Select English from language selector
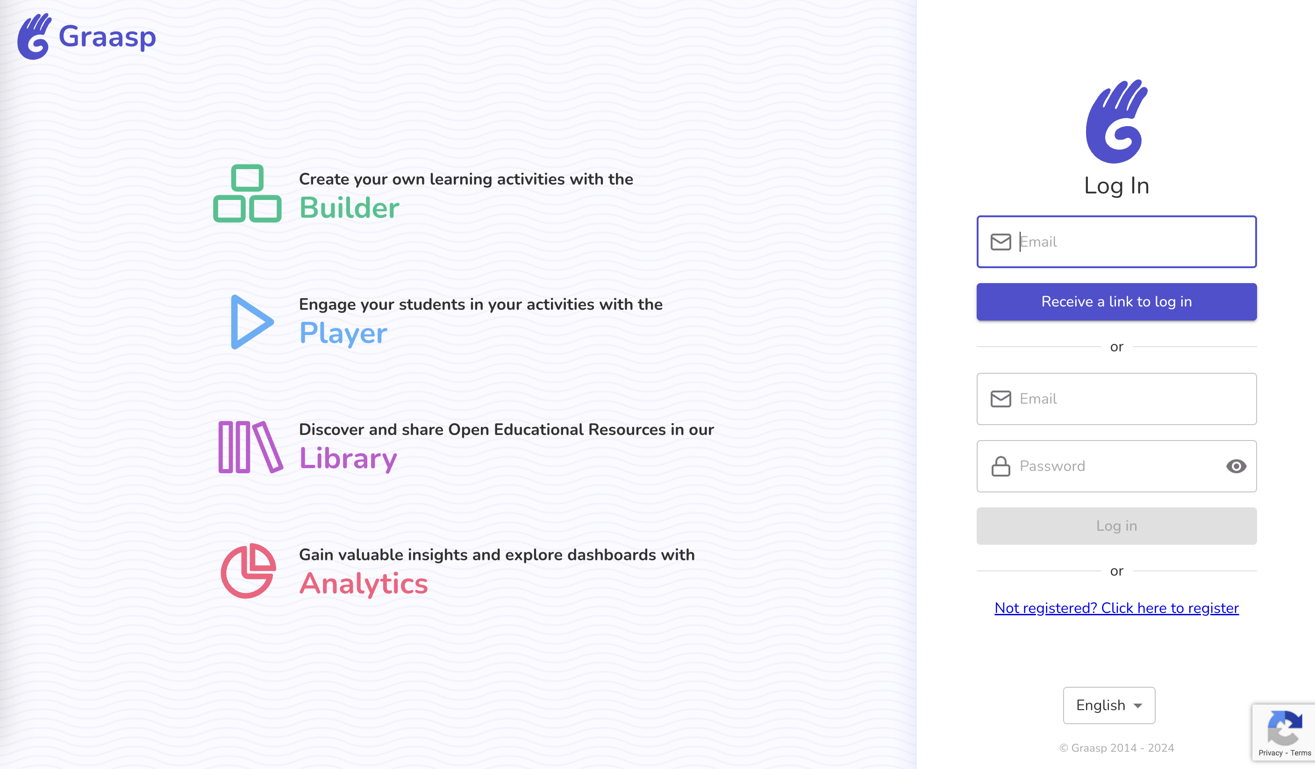This screenshot has width=1315, height=769. (x=1108, y=705)
